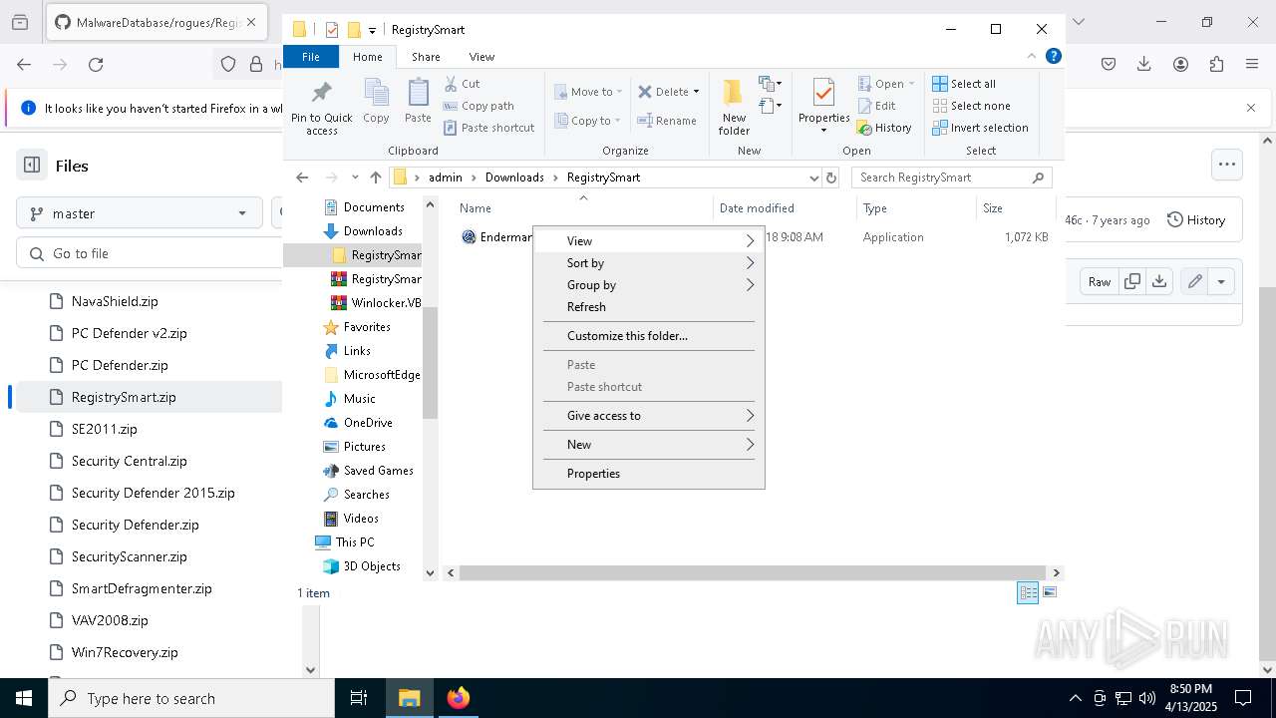Click the Rename ribbon button
The image size is (1276, 718).
point(668,121)
